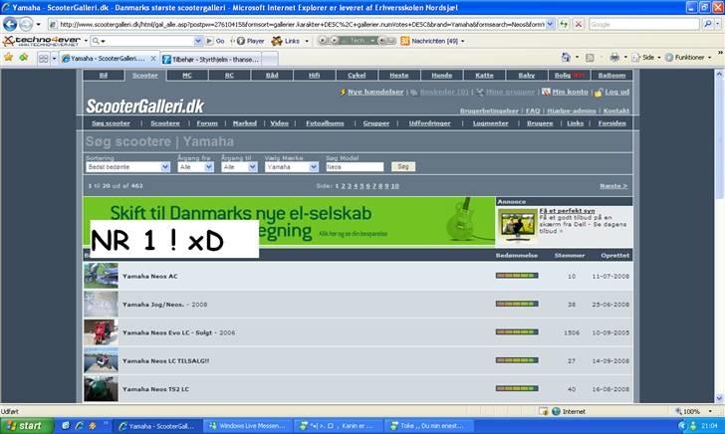Expand the Årgang til dropdown
Image resolution: width=725 pixels, height=434 pixels.
tap(239, 167)
